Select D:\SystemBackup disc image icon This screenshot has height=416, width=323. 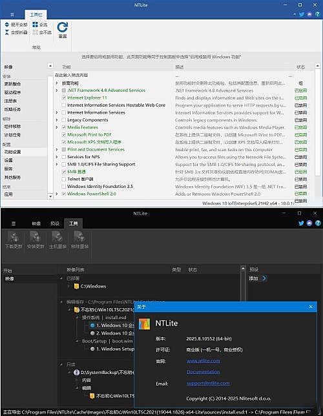coord(76,373)
